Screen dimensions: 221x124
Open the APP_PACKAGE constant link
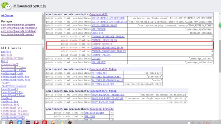pyautogui.click(x=99, y=29)
